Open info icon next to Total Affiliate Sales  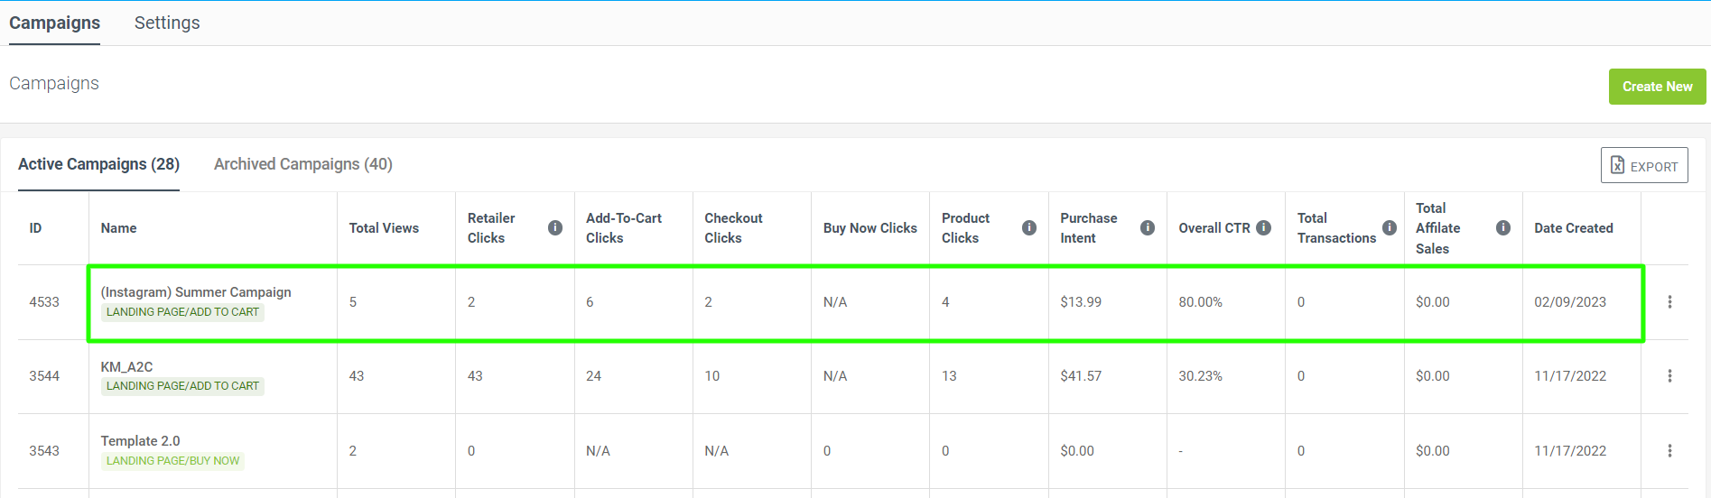pyautogui.click(x=1503, y=228)
